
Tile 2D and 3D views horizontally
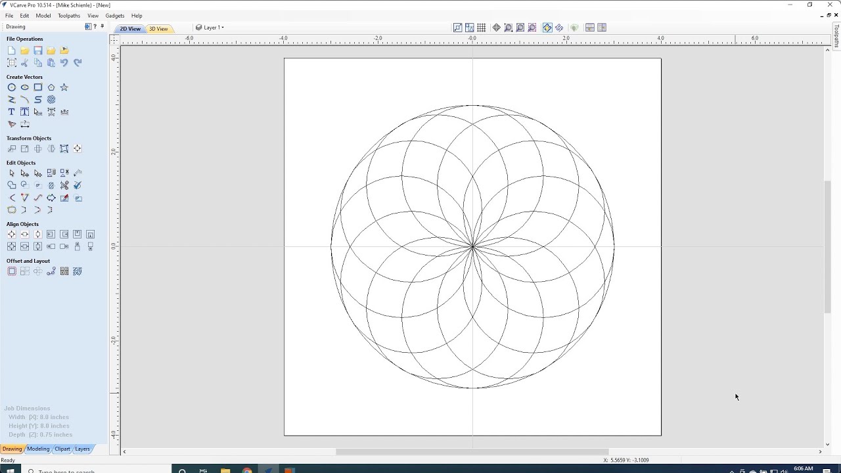coord(590,28)
